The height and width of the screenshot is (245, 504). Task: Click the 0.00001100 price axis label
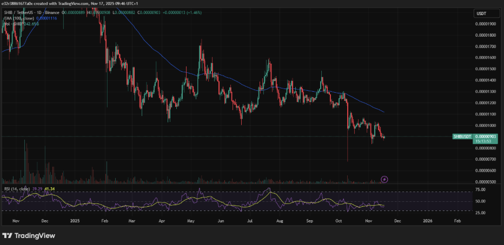pyautogui.click(x=486, y=114)
